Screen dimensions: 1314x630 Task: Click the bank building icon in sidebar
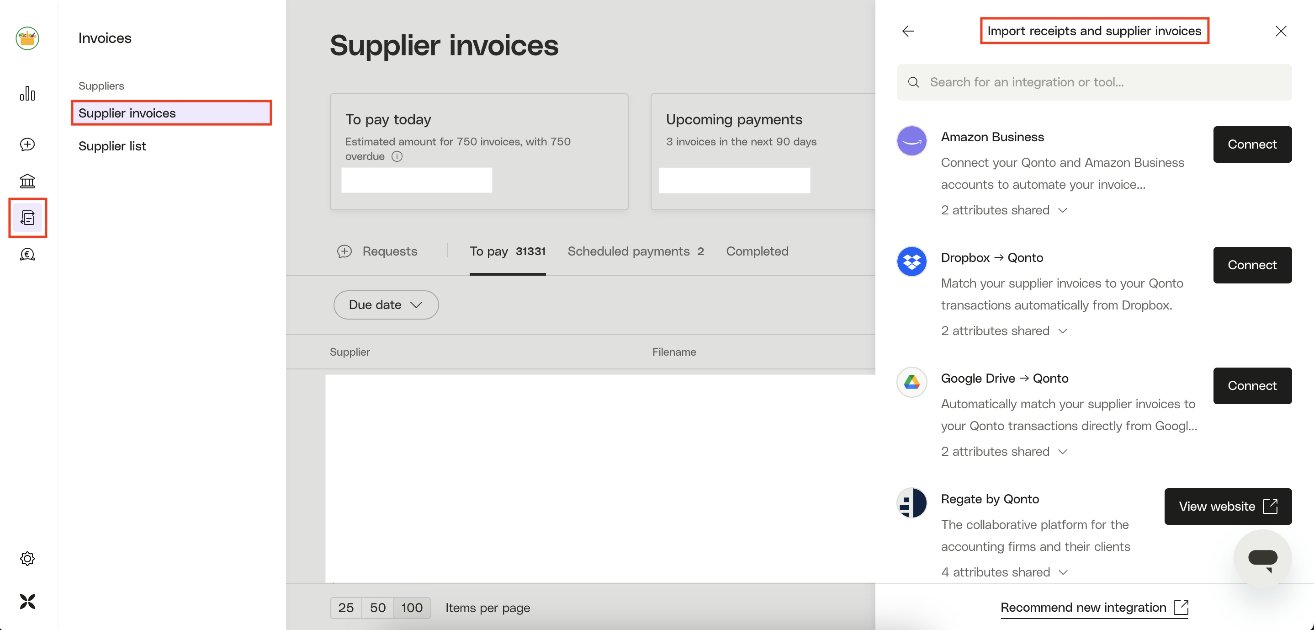tap(27, 181)
